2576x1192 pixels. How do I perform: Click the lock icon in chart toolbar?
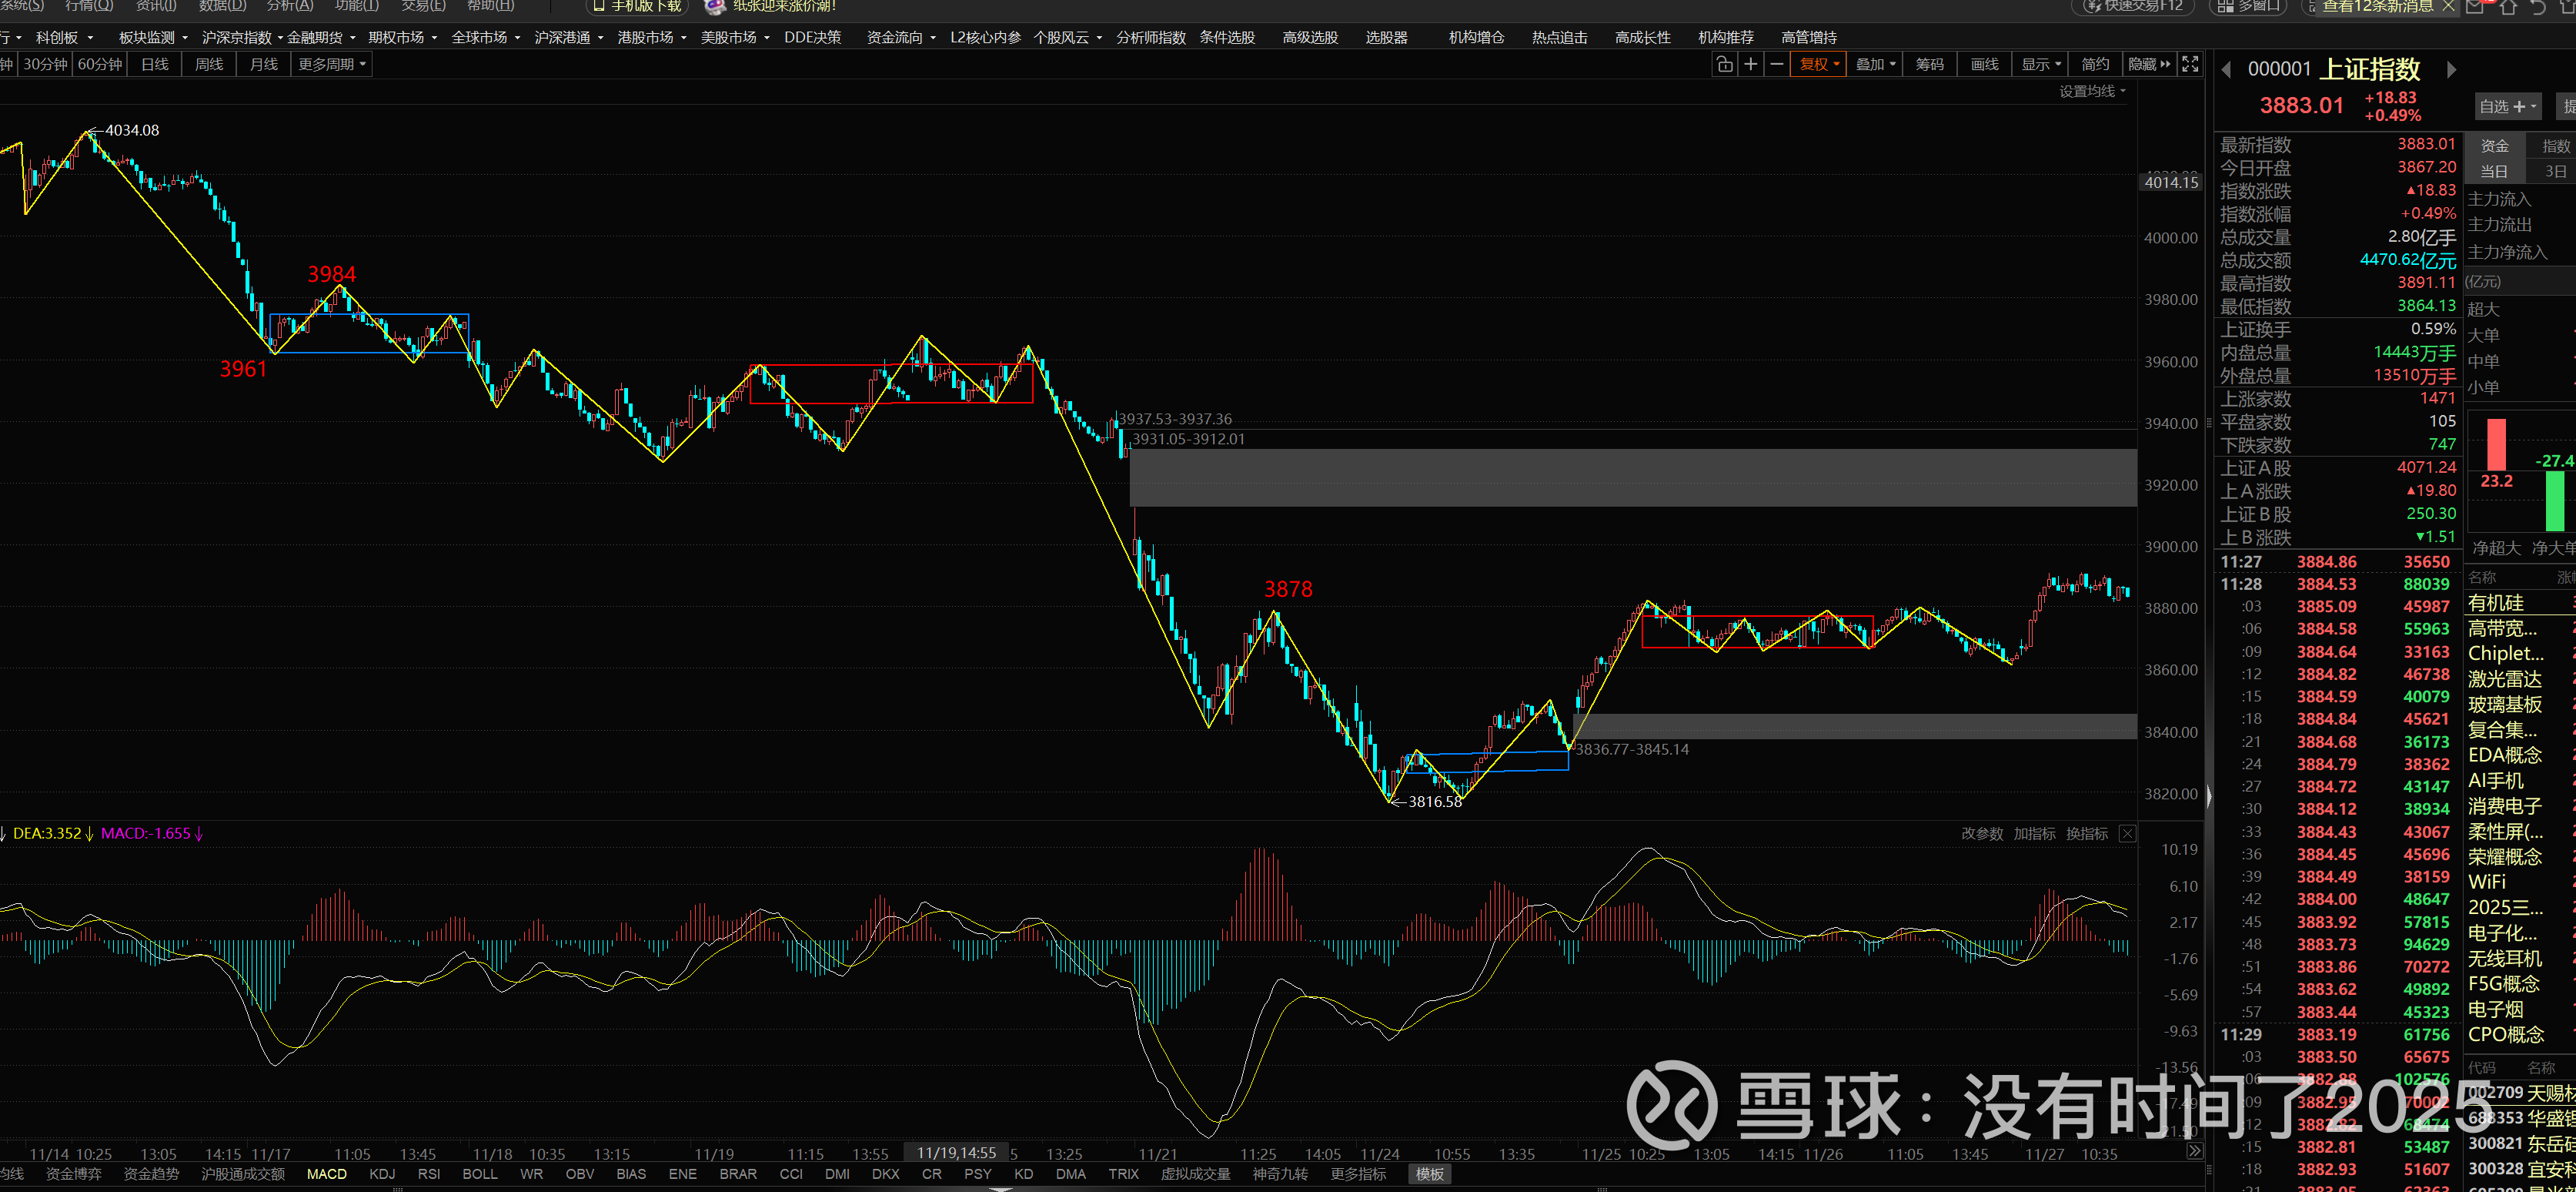[1724, 64]
